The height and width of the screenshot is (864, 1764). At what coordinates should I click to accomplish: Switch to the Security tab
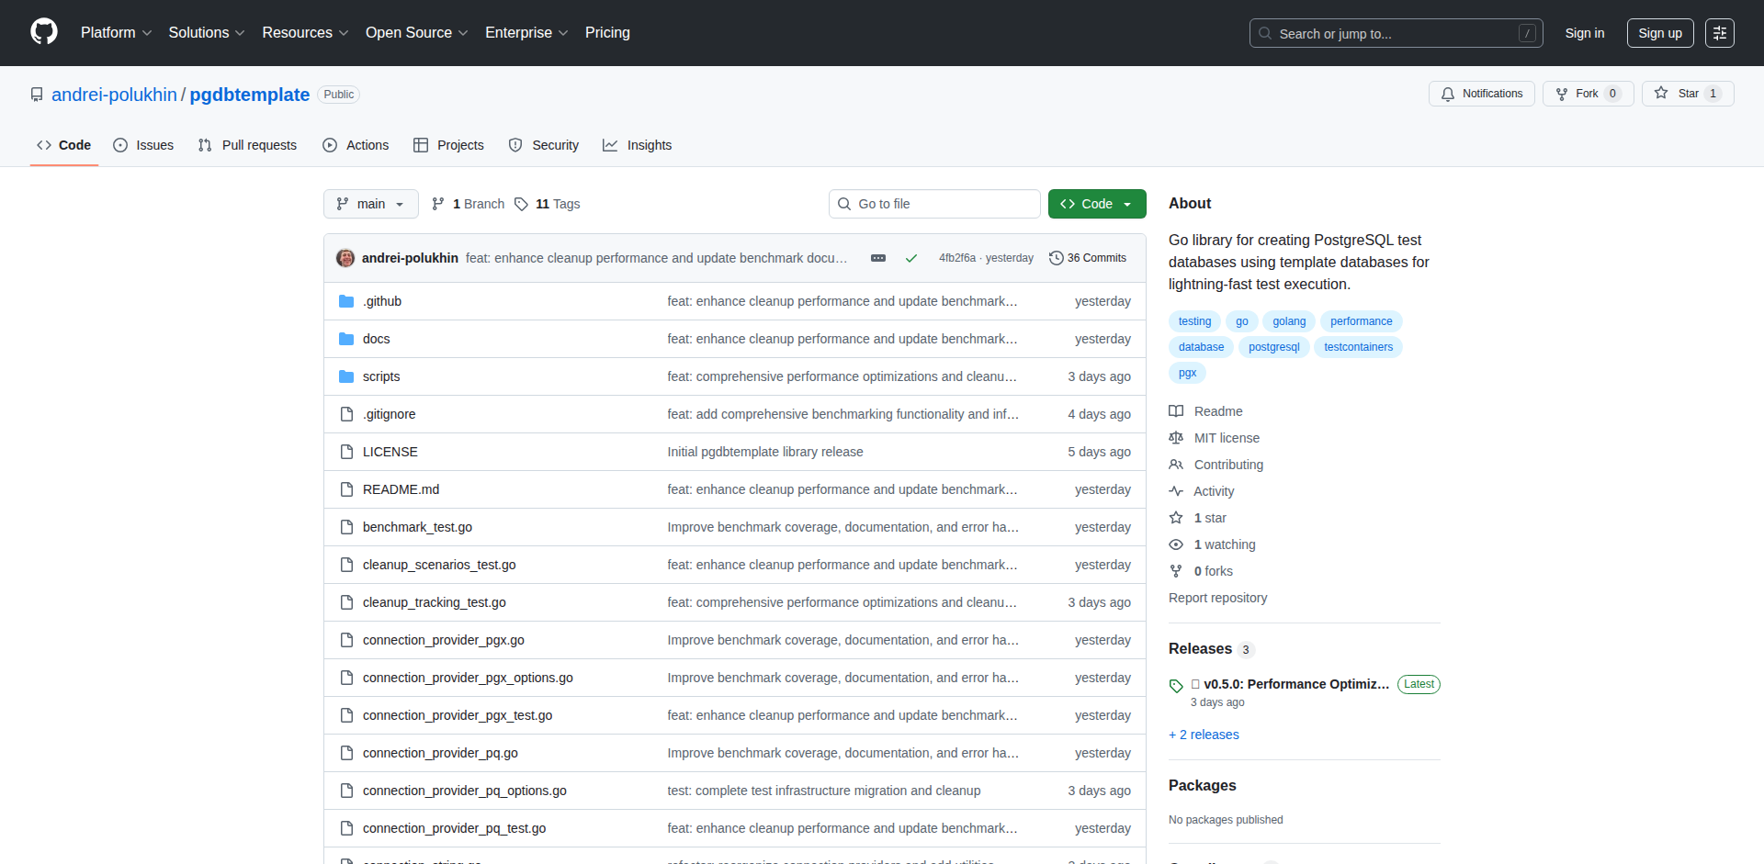point(544,145)
